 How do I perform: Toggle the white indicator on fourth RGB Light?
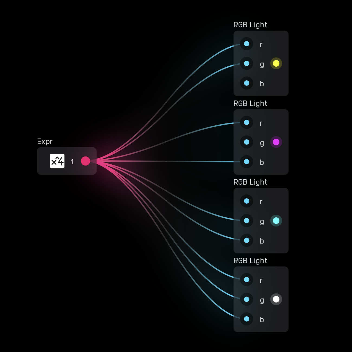coord(276,299)
